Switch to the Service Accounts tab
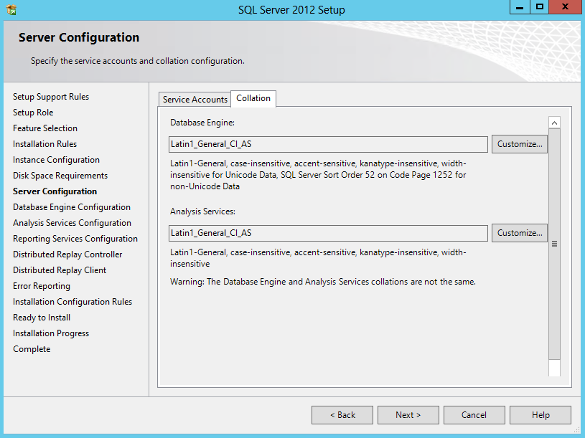The width and height of the screenshot is (585, 438). (x=195, y=100)
